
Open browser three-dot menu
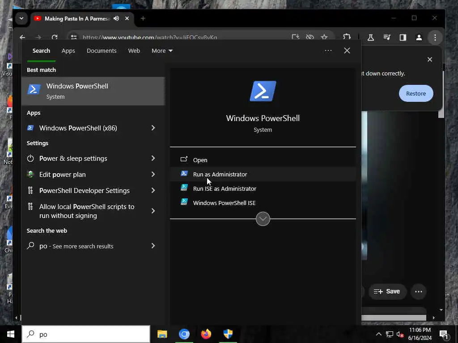pyautogui.click(x=435, y=38)
